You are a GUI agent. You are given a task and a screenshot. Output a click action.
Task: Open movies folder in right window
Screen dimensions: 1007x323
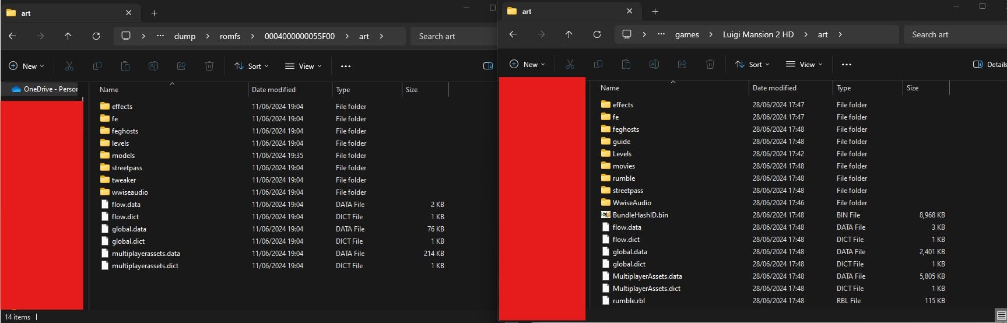(x=623, y=166)
